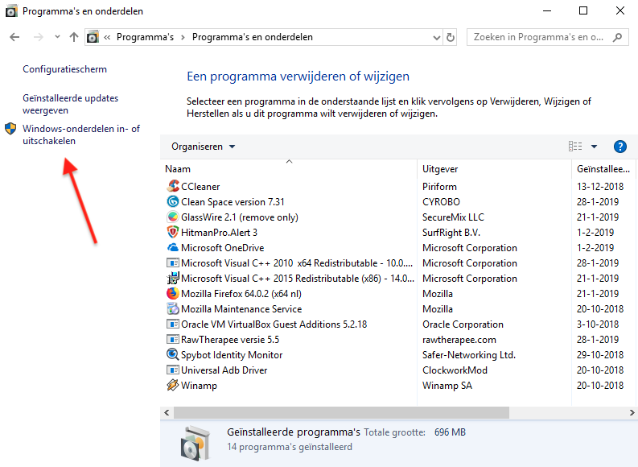638x467 pixels.
Task: Click the CCleaner program icon
Action: tap(172, 187)
